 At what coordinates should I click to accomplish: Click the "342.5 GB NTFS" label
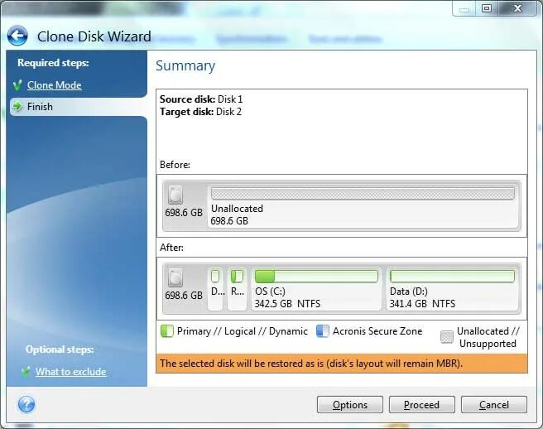pos(287,304)
